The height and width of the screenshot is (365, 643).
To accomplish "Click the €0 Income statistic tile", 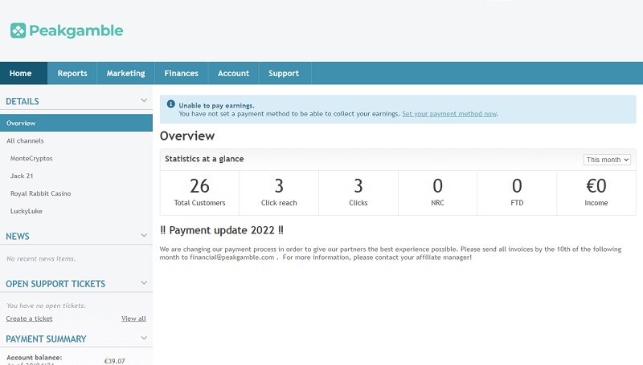I will [596, 193].
